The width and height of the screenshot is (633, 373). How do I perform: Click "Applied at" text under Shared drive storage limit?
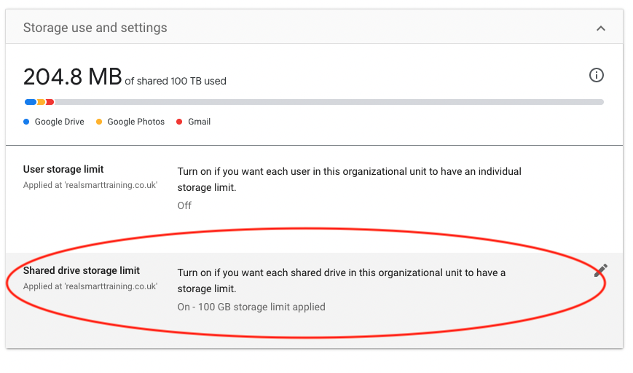tap(90, 286)
